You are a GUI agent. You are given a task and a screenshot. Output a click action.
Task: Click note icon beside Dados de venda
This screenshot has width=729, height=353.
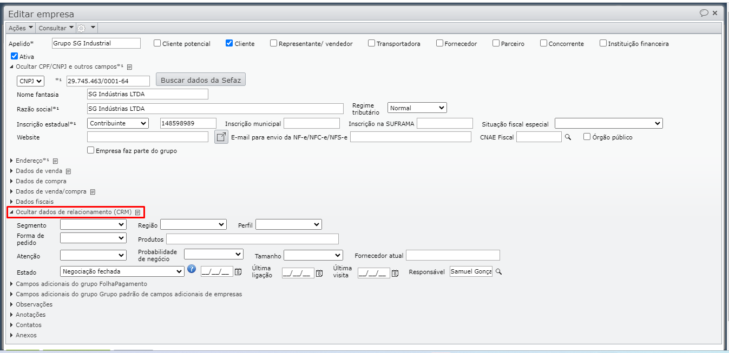[x=68, y=171]
